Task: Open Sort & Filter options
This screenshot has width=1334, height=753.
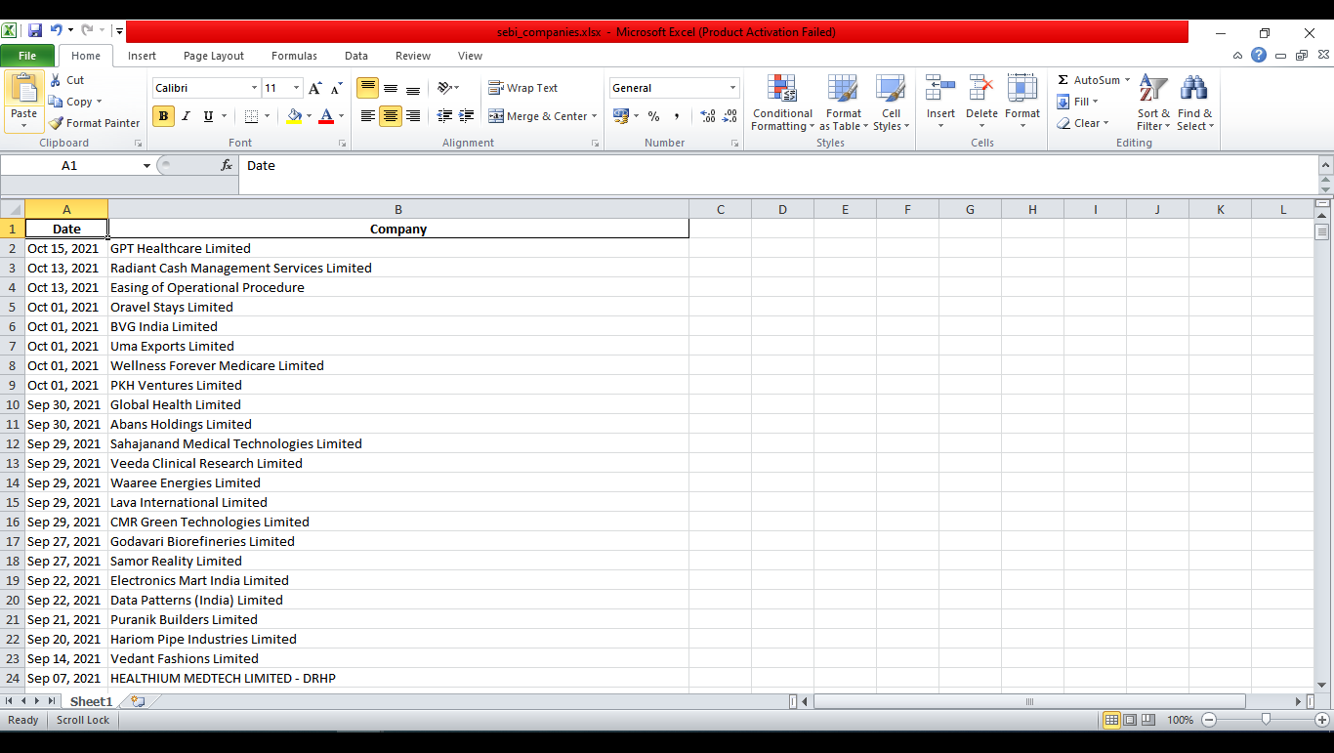Action: [x=1153, y=103]
